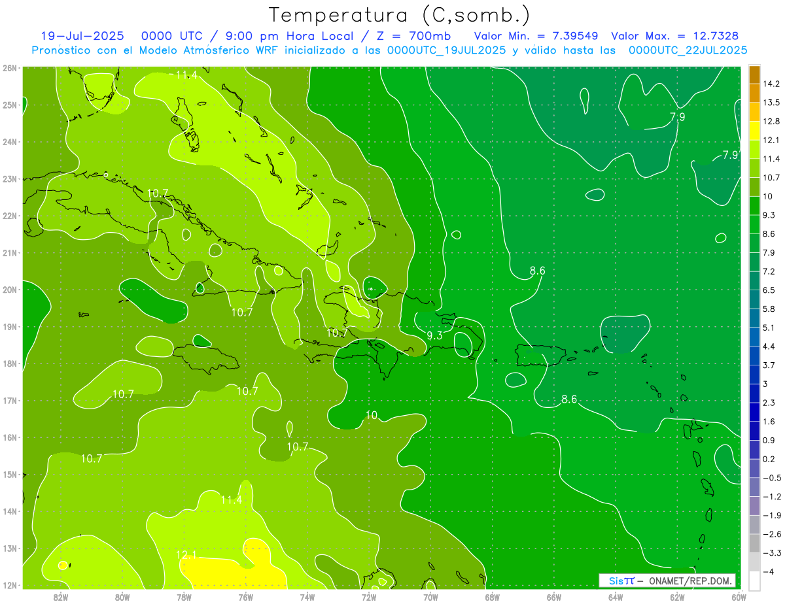Image resolution: width=785 pixels, height=606 pixels.
Task: Click the SisTT – ONAMET/REP.DOM. logo box
Action: tap(667, 581)
